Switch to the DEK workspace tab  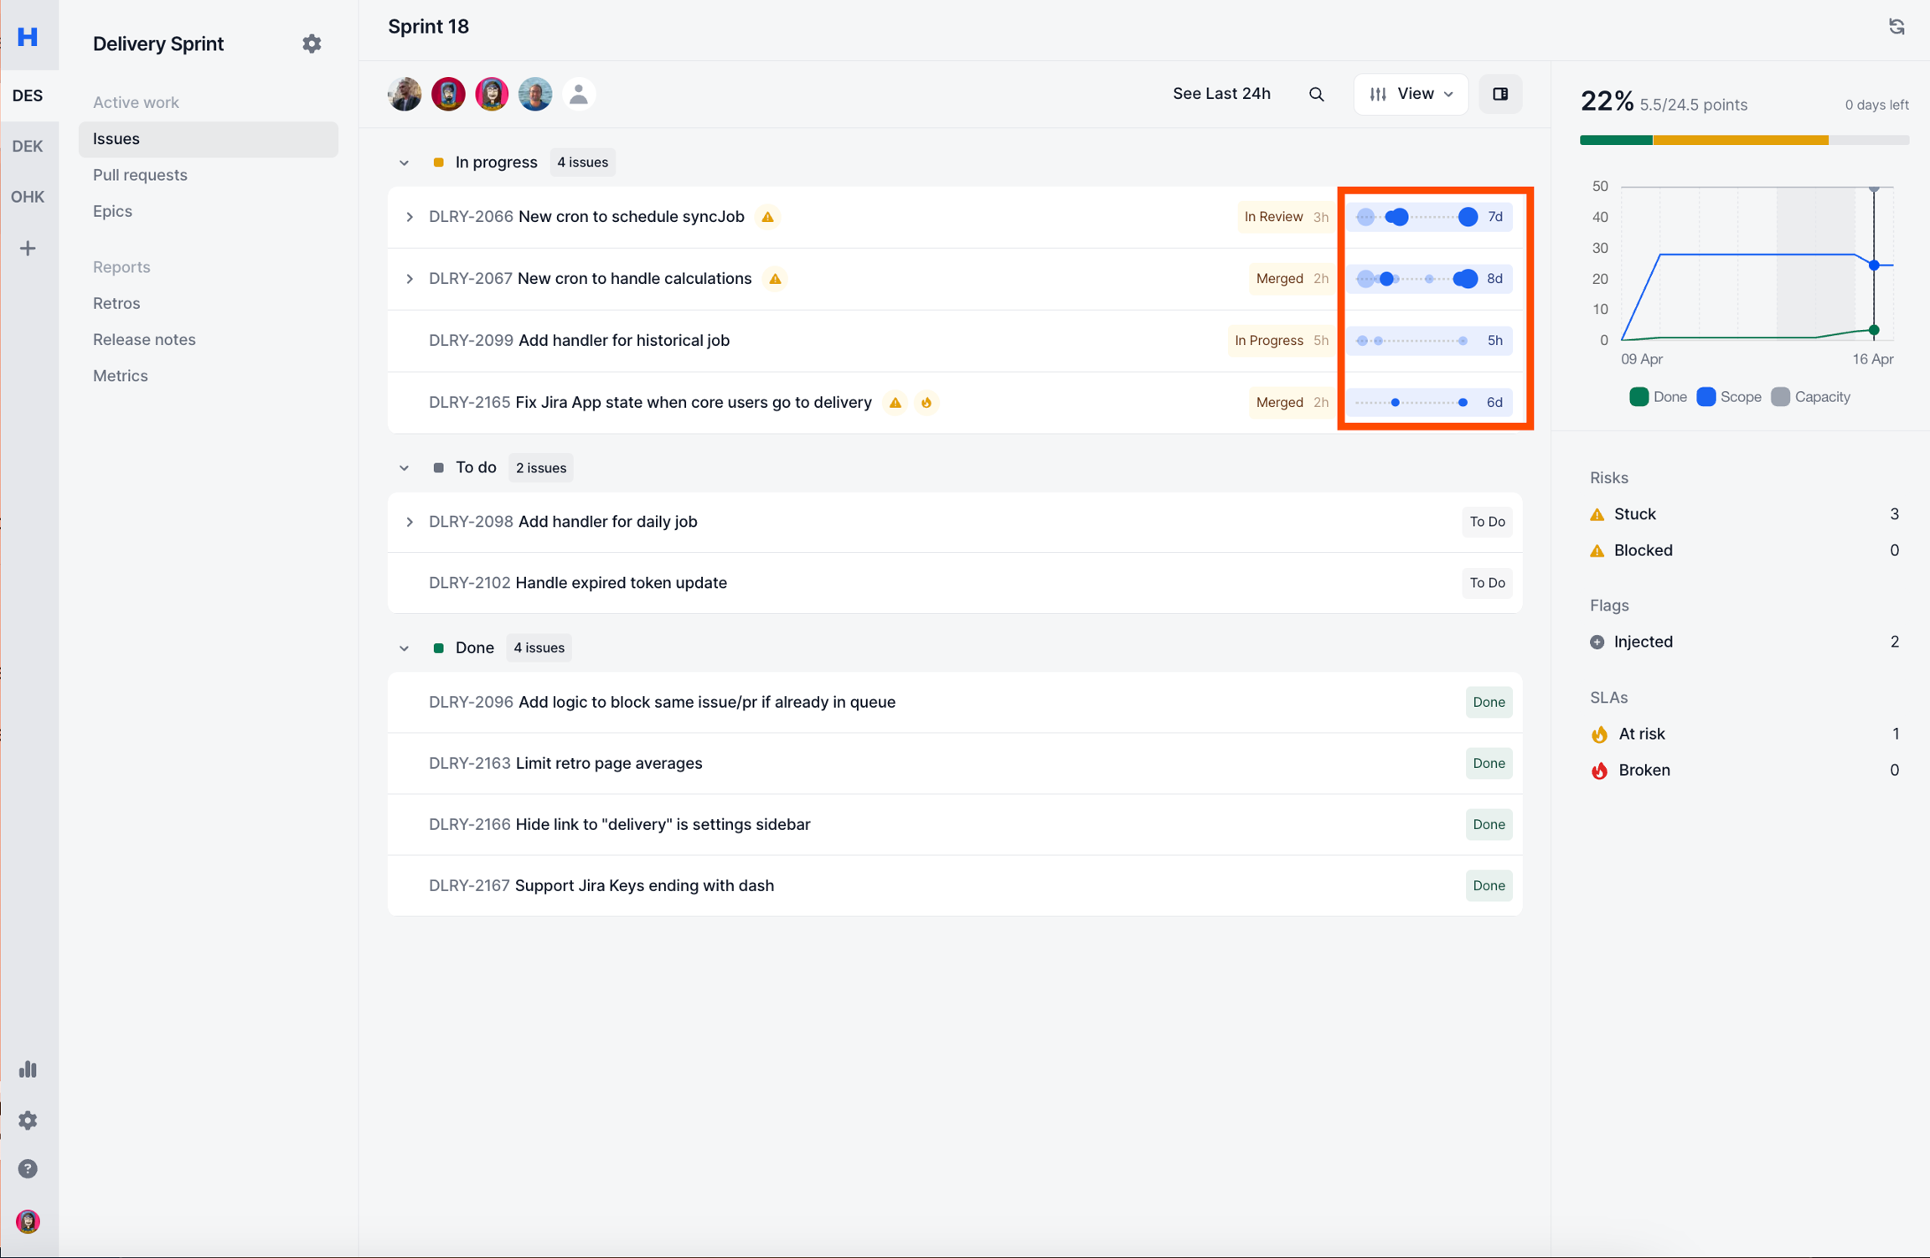point(28,146)
